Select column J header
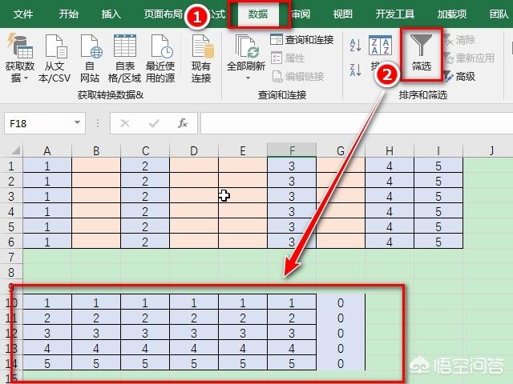 tap(488, 150)
